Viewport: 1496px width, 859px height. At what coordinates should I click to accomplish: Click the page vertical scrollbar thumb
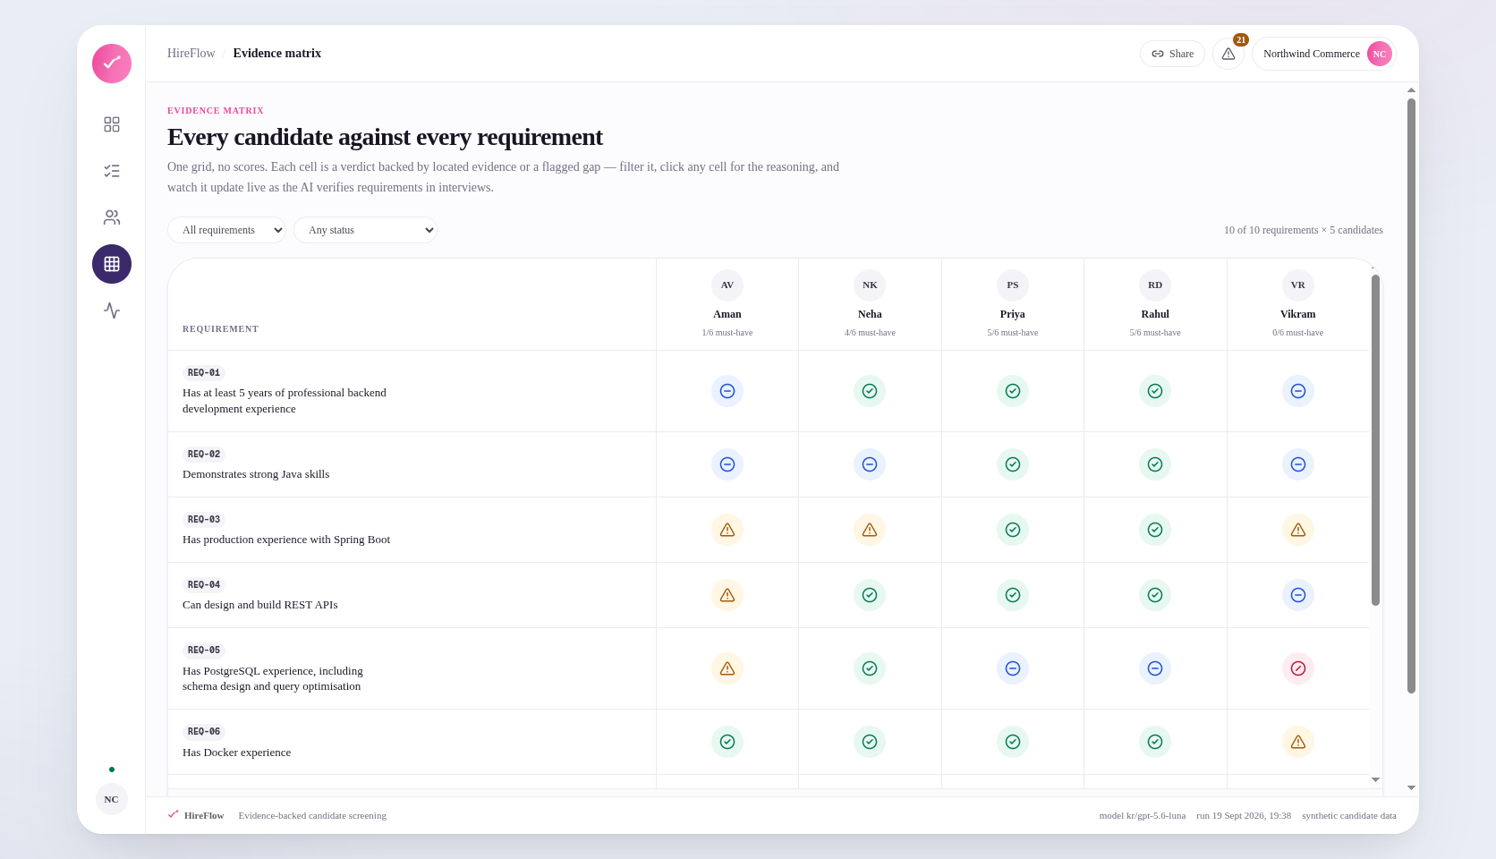click(1411, 395)
